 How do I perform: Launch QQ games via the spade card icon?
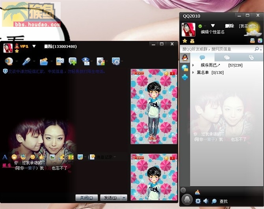click(x=100, y=61)
